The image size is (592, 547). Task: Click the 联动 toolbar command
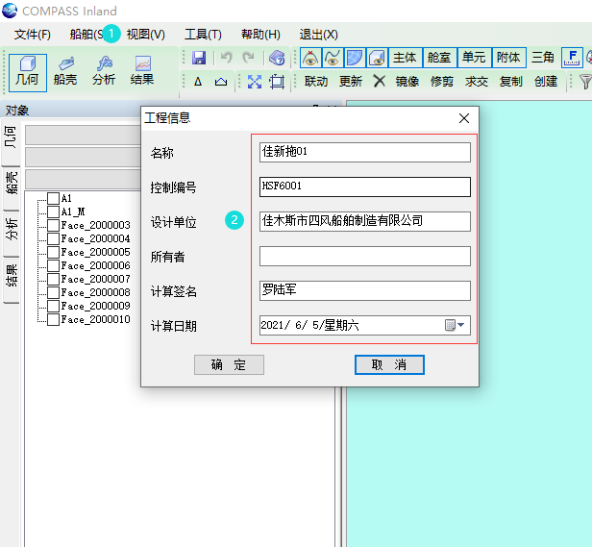coord(316,82)
